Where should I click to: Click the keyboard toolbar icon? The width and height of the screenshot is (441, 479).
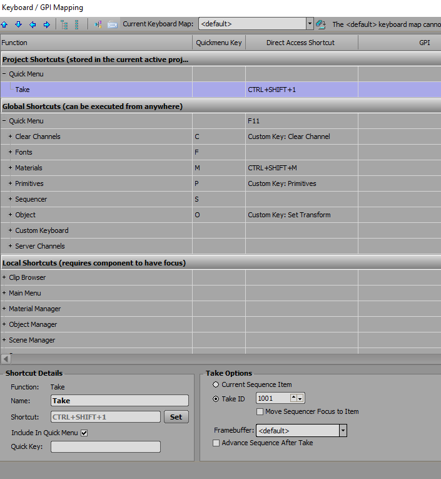(x=113, y=24)
